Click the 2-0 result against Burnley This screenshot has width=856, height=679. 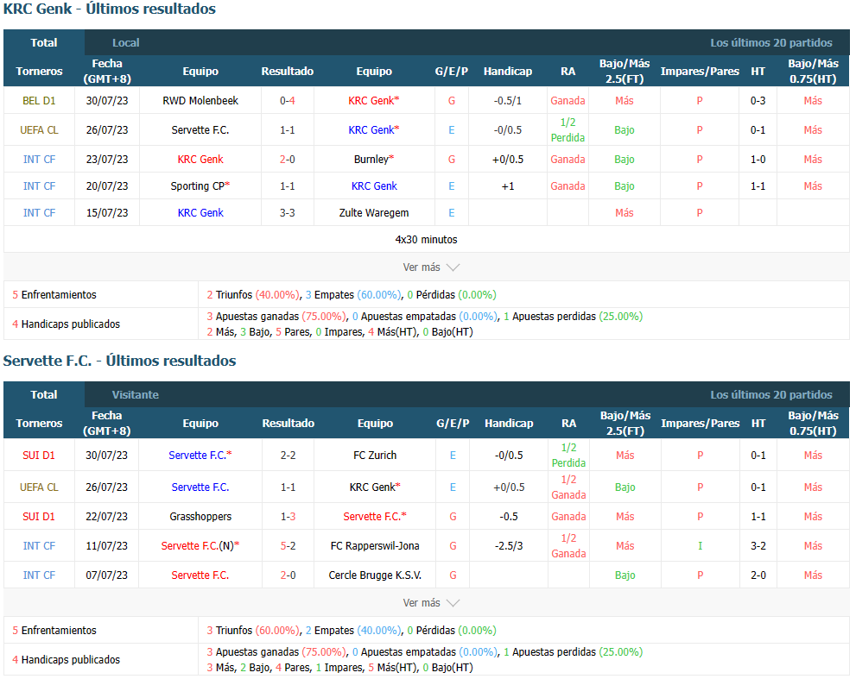pos(288,160)
